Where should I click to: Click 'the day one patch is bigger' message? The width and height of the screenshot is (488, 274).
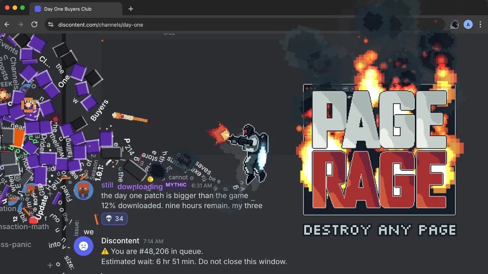coord(175,196)
